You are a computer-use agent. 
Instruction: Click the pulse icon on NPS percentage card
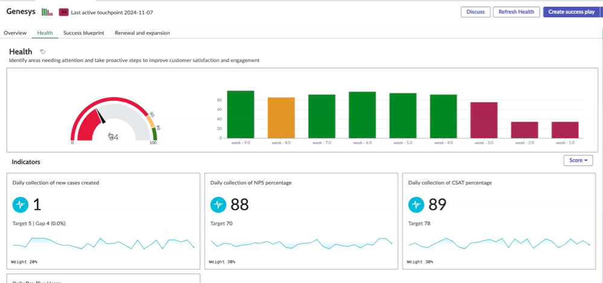click(x=218, y=204)
